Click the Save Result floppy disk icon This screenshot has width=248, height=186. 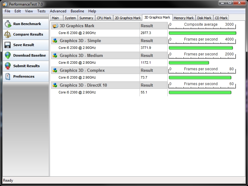pos(7,45)
